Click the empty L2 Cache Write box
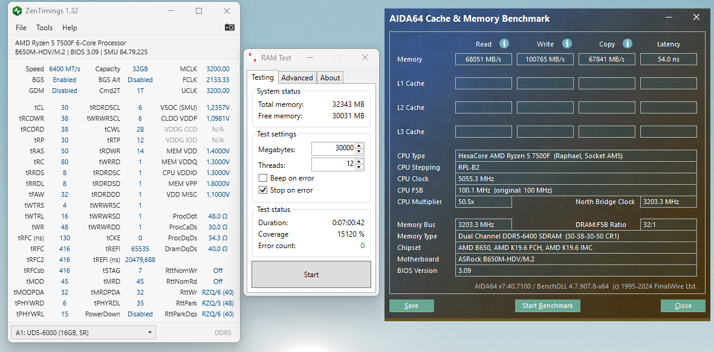 click(545, 107)
